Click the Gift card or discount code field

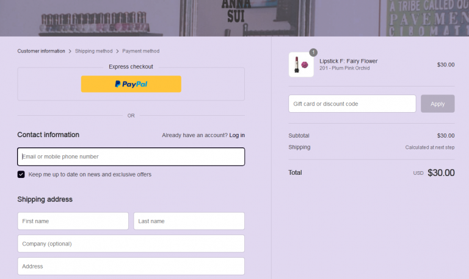point(352,104)
